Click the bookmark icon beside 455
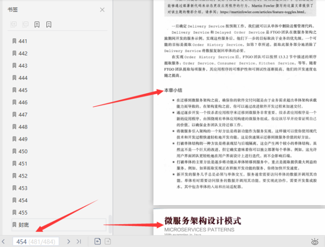This screenshot has height=247, width=325. click(x=14, y=212)
